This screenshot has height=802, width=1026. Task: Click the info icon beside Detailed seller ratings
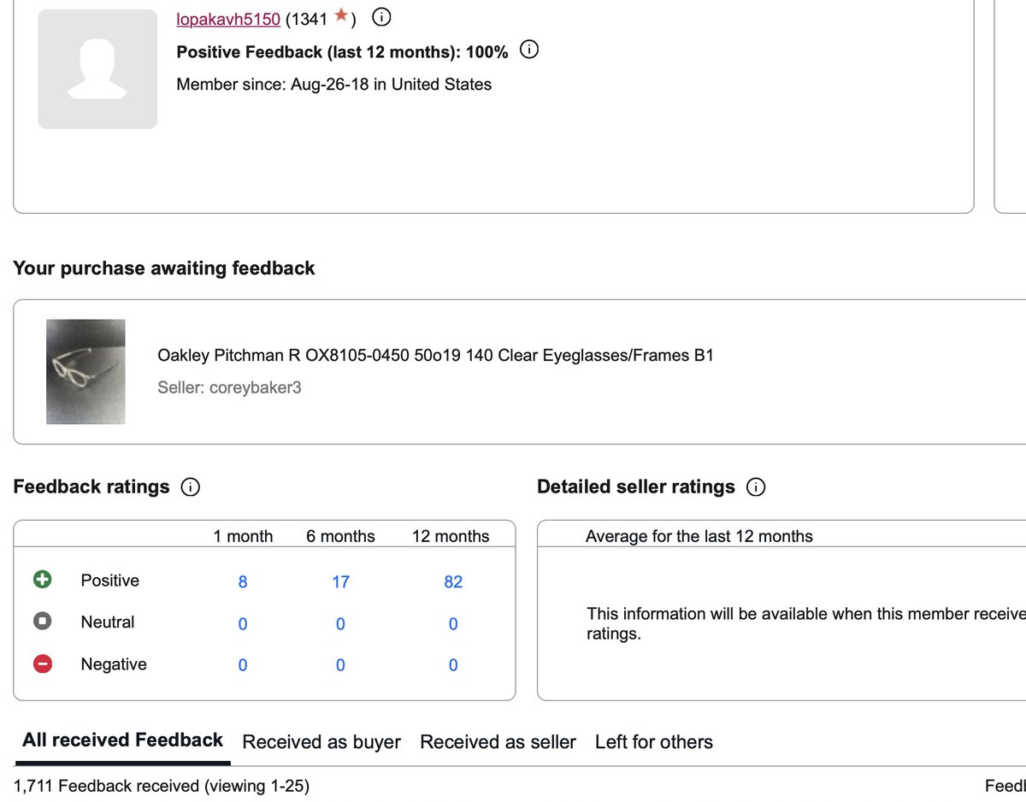[755, 487]
